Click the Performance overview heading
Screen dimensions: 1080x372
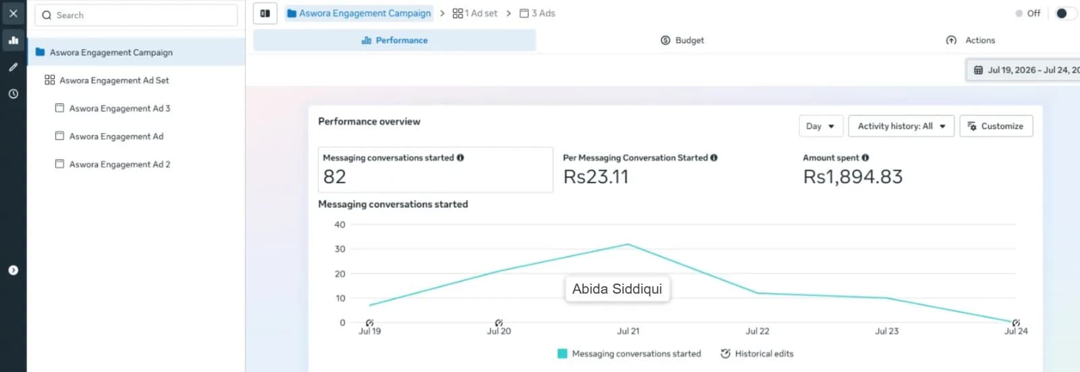(369, 122)
